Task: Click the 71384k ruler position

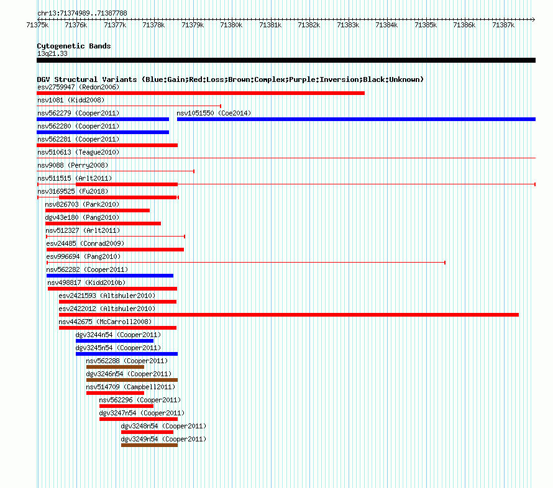Action: point(386,25)
